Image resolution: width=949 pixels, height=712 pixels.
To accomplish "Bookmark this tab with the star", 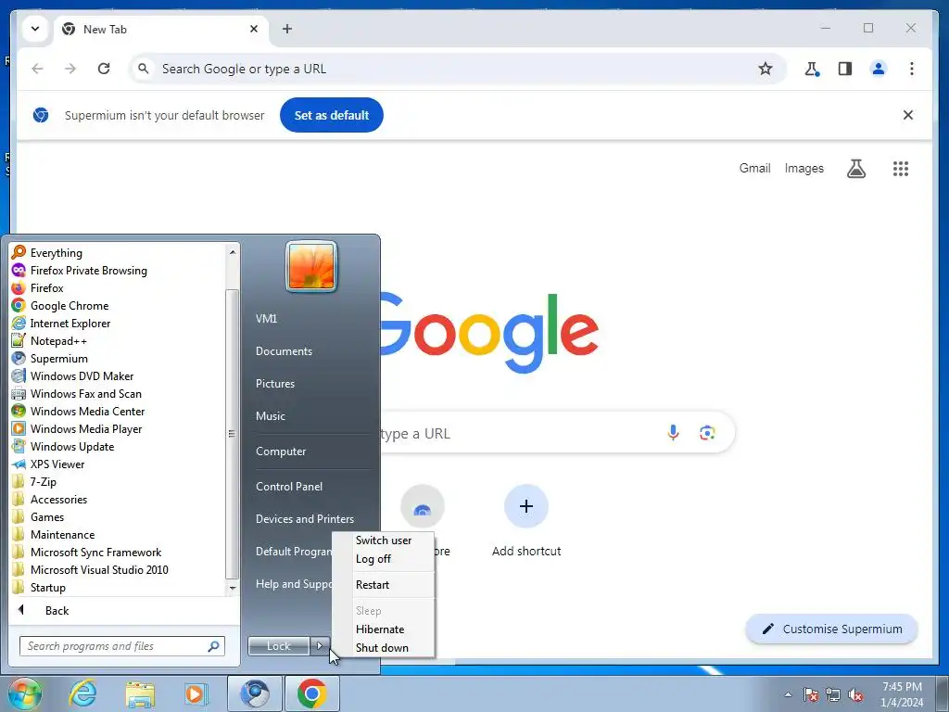I will coord(765,69).
